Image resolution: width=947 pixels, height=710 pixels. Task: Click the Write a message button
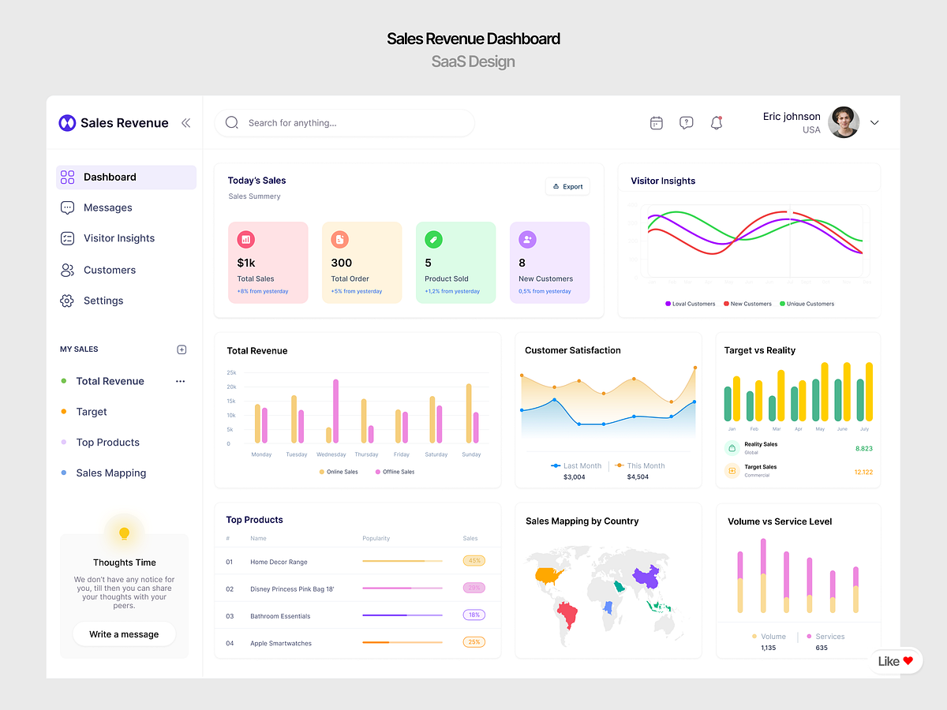point(124,633)
